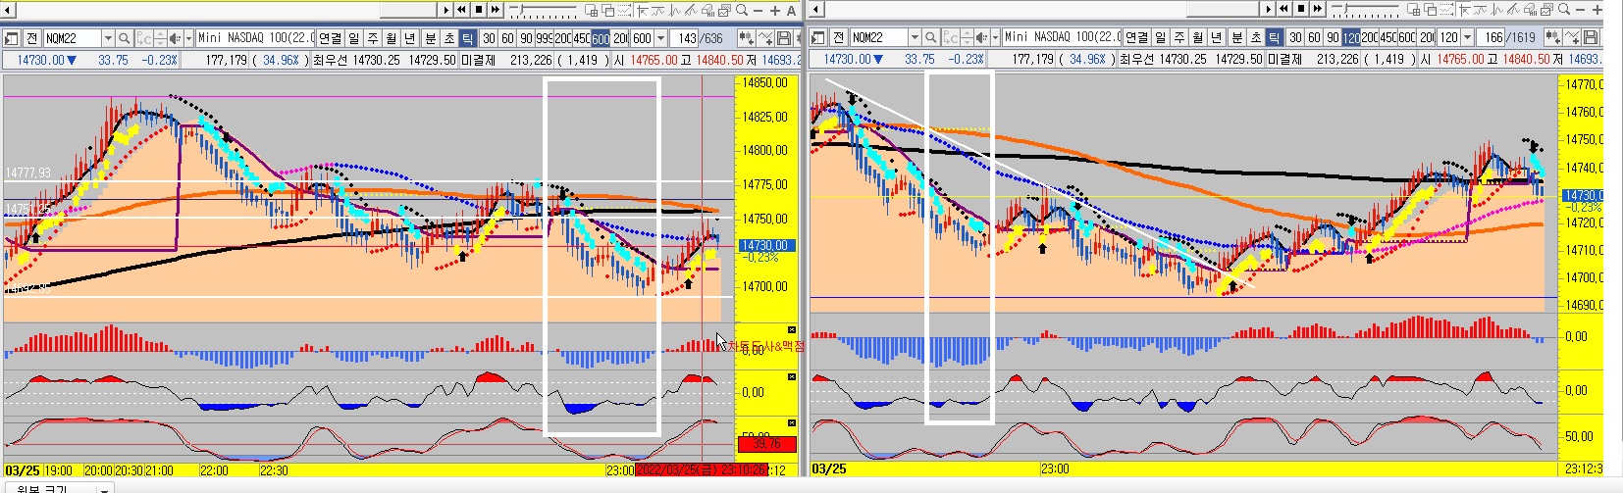Click the indicator add icon in right chart
This screenshot has height=493, width=1623.
pos(1572,38)
